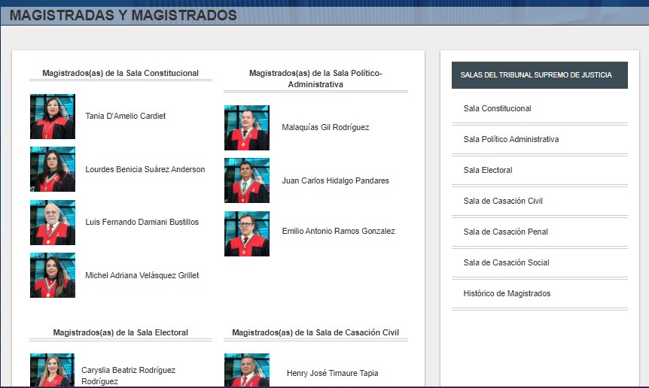Image resolution: width=649 pixels, height=388 pixels.
Task: Click the portrait beside Luis Fernando Damiani Bustillos
Action: click(52, 223)
